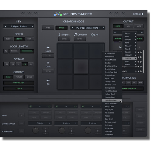Click the Light sun icon
Image resolution: width=152 pixels, height=152 pixels.
48,47
